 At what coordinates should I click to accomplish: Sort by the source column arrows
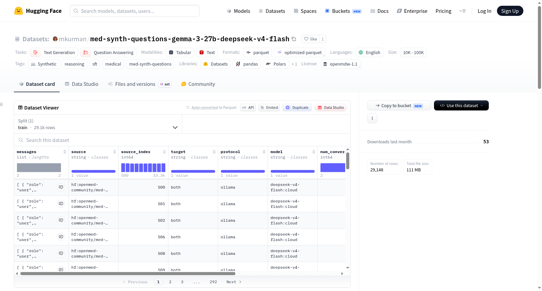click(x=114, y=152)
